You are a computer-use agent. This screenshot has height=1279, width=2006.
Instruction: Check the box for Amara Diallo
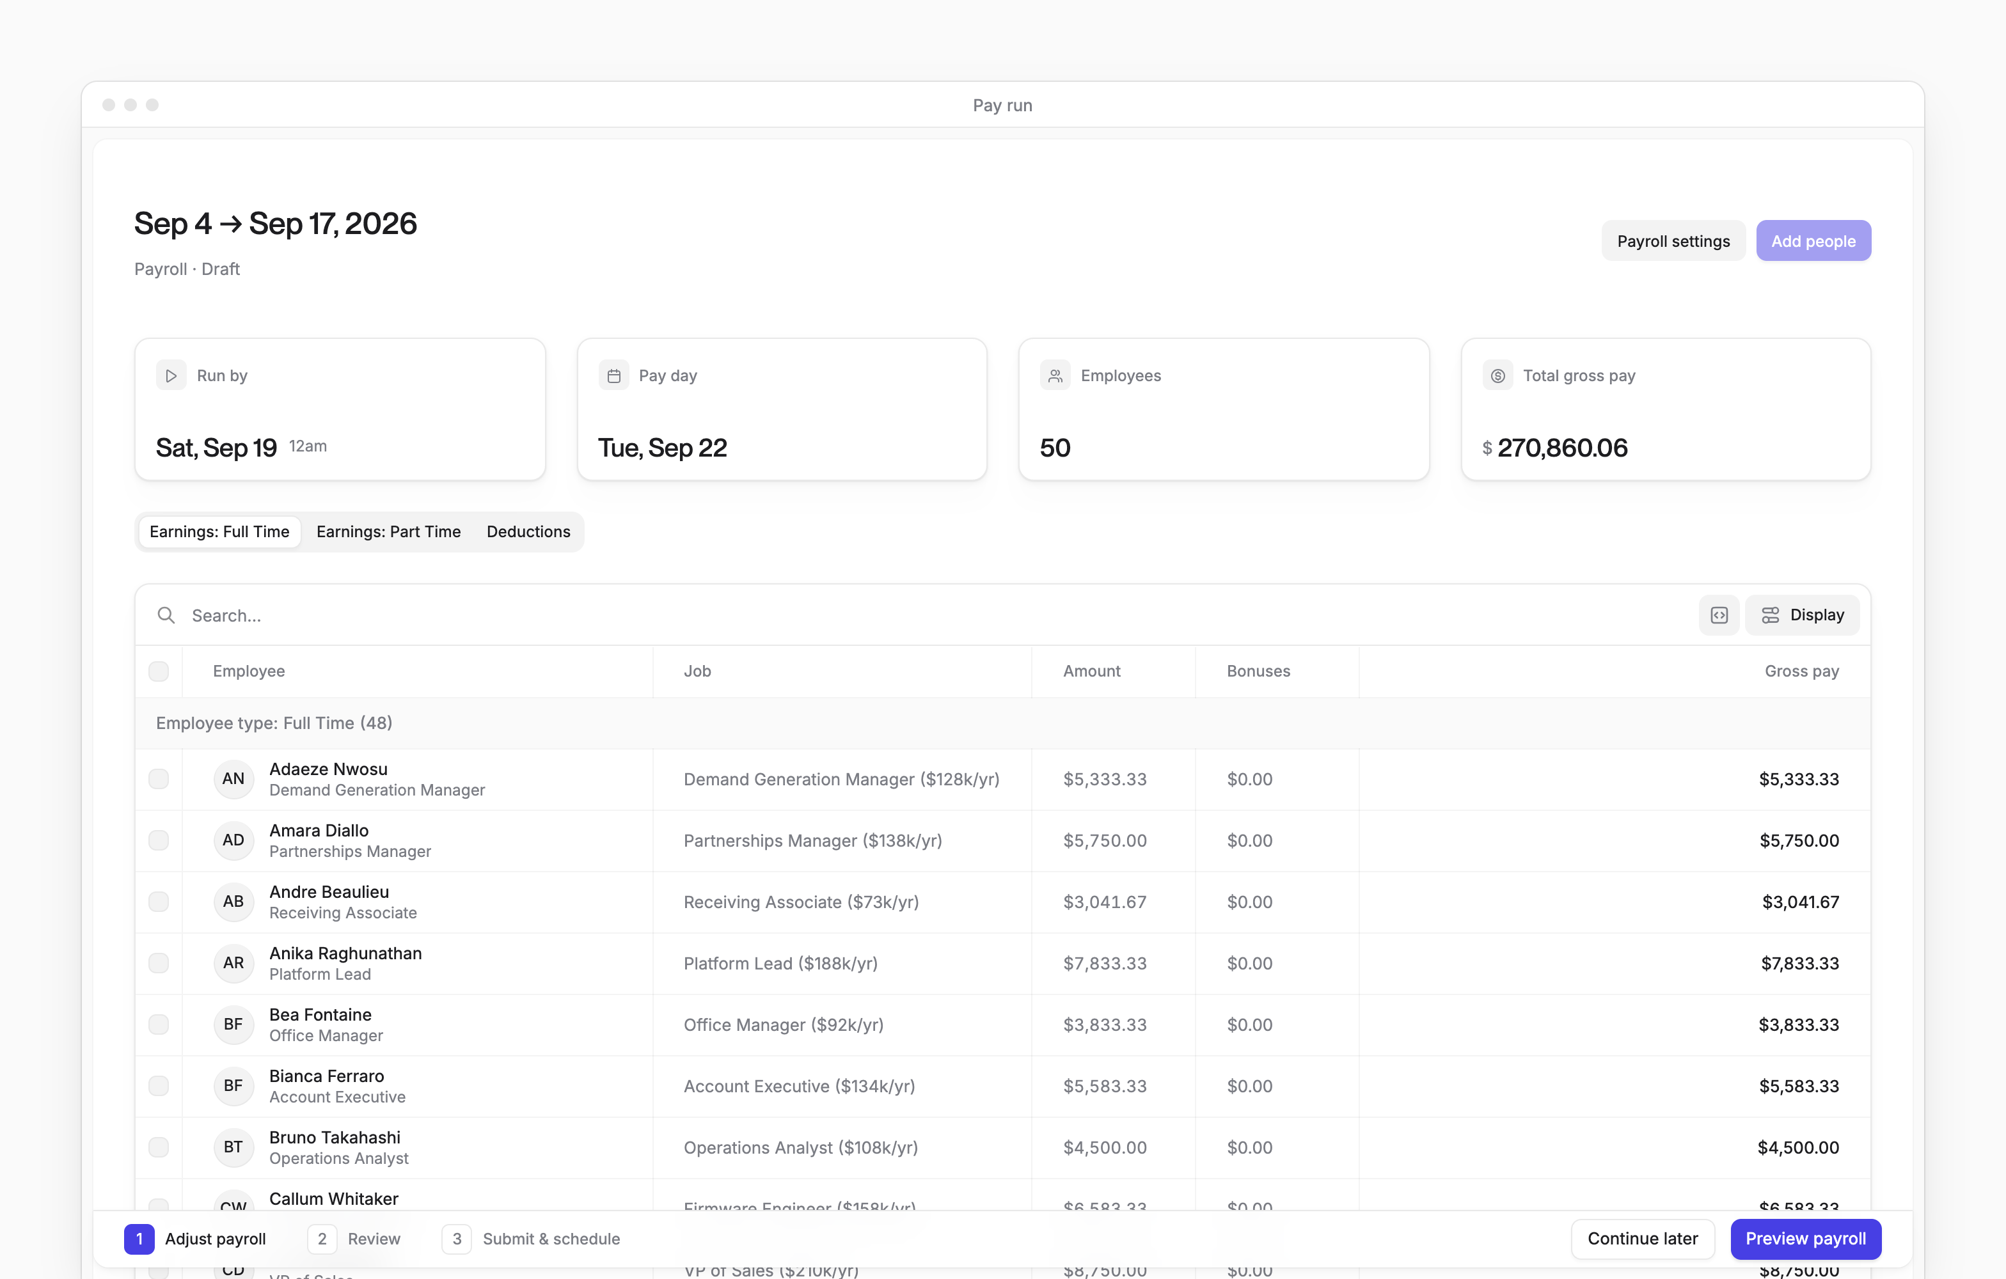coord(158,840)
